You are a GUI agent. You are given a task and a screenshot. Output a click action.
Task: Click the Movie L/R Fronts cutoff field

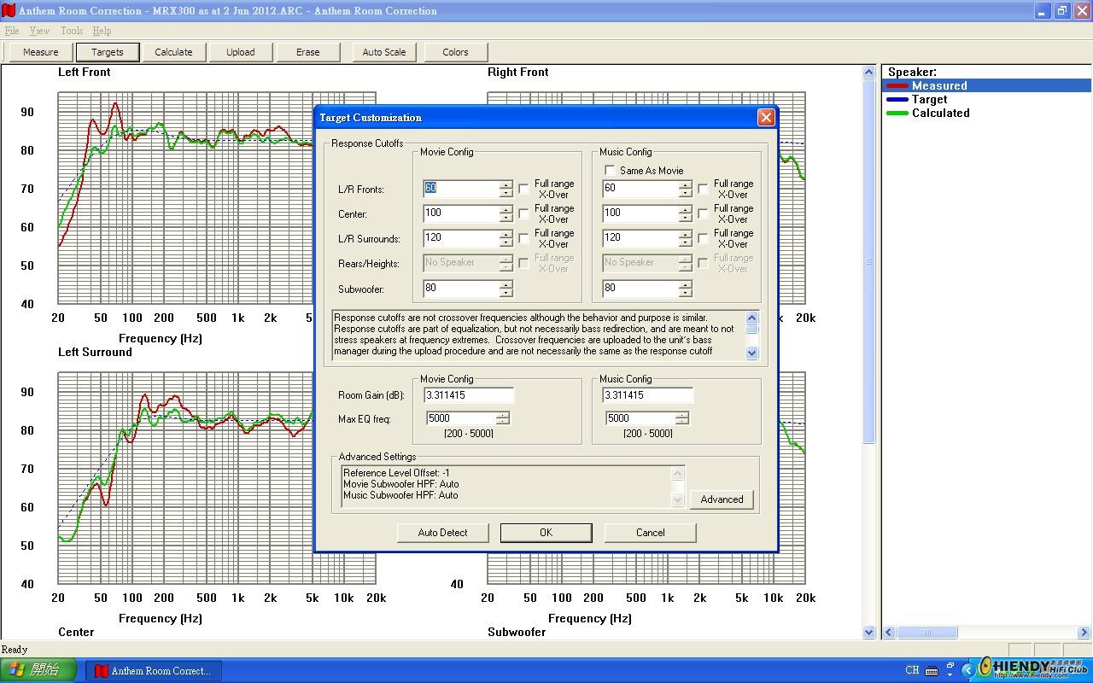(461, 189)
